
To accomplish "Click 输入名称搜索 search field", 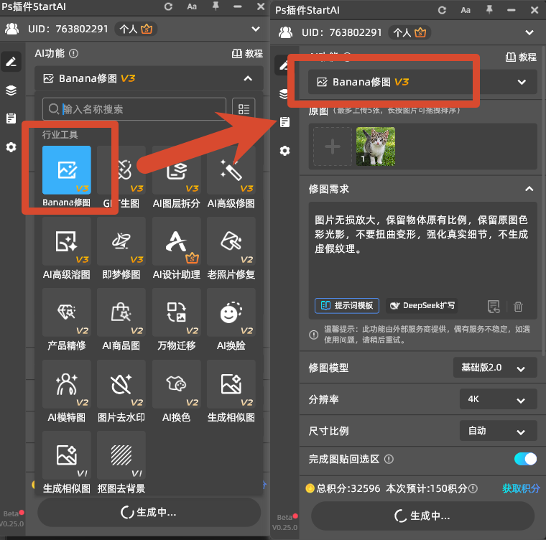I will [134, 109].
